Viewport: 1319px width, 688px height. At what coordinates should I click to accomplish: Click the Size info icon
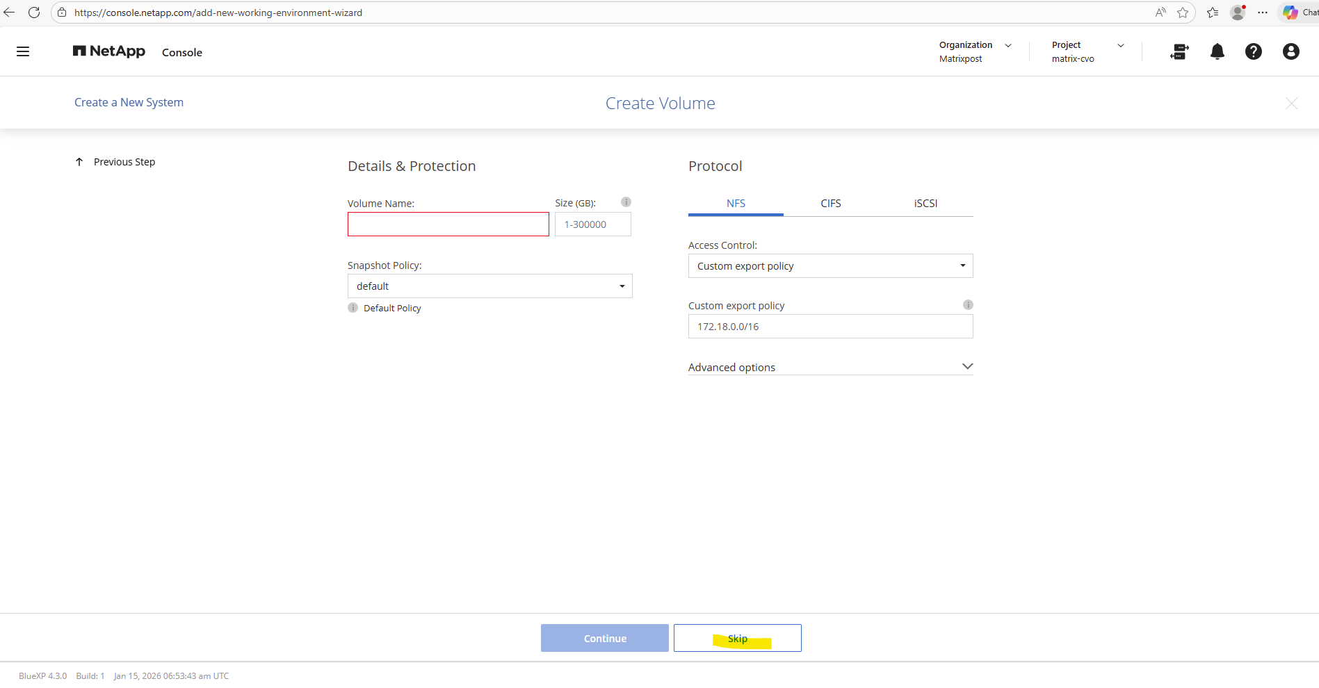pos(626,202)
